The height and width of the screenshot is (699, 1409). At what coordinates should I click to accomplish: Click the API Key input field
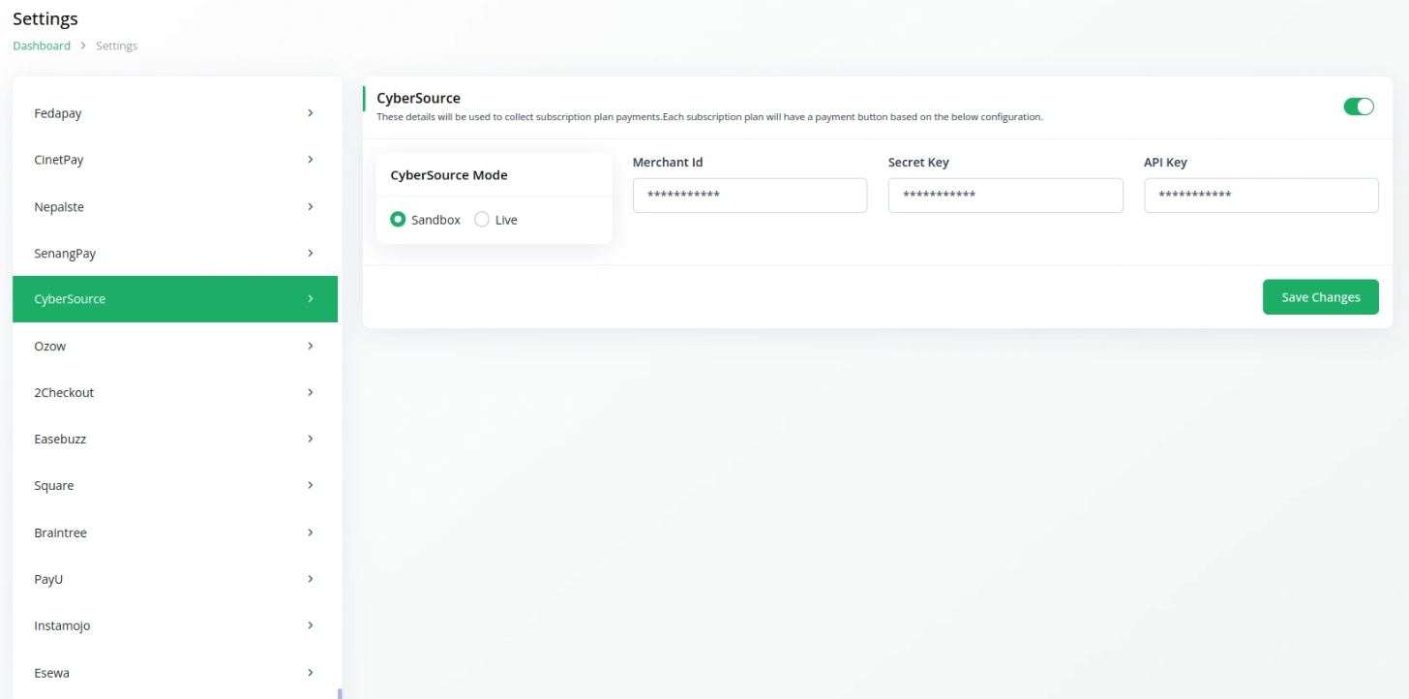click(x=1261, y=196)
